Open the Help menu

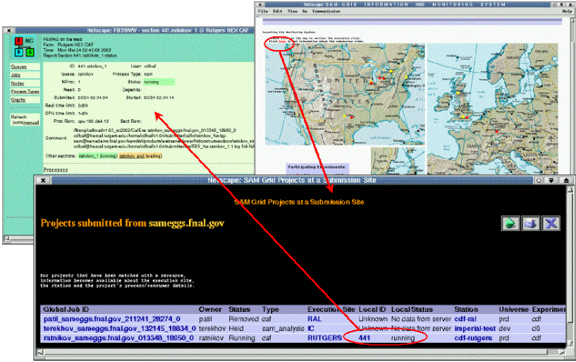(567, 11)
